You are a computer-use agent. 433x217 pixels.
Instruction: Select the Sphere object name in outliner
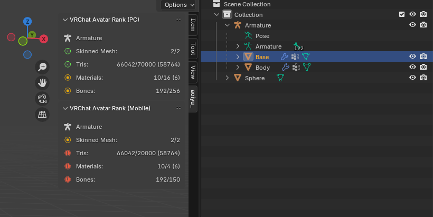coord(255,78)
